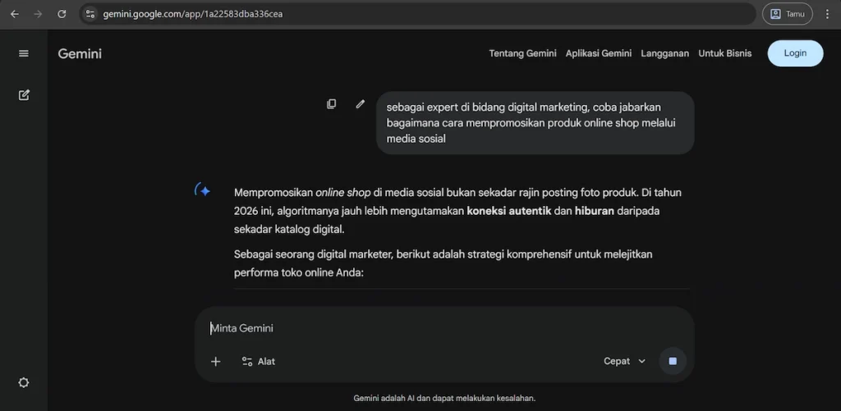The height and width of the screenshot is (411, 841).
Task: Click the disclaimer 'Gemini adalah AI dan dapat melakukan kesalahan.'
Action: click(x=444, y=398)
